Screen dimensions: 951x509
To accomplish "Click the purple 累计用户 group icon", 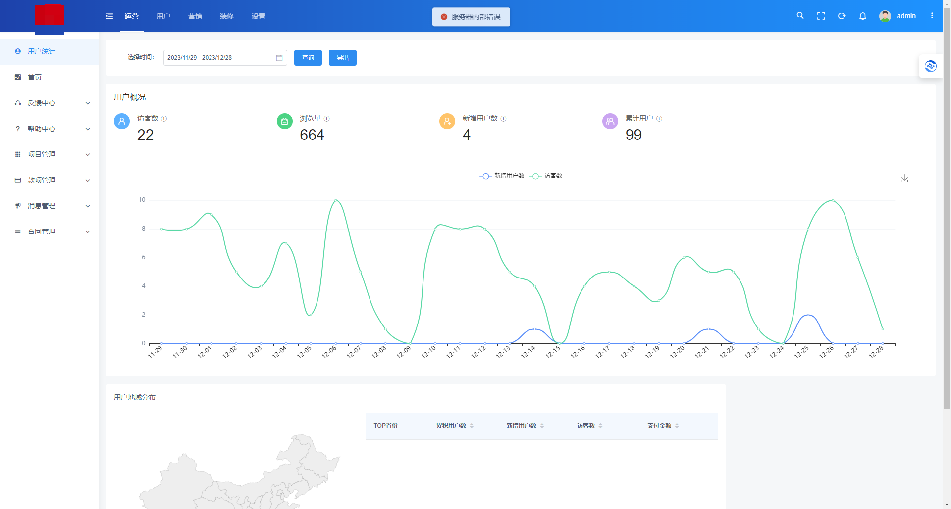I will [x=610, y=121].
